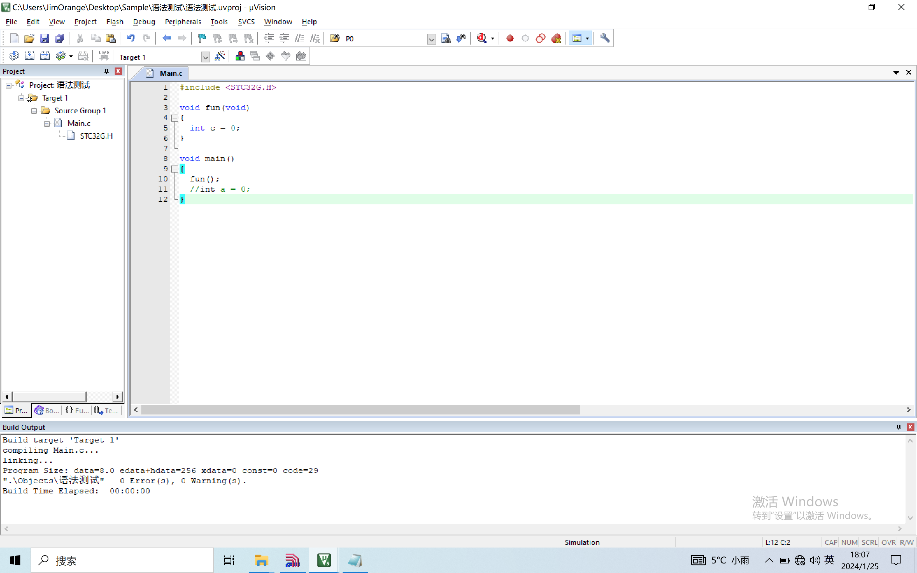Open the Target 1 selection dropdown
The height and width of the screenshot is (573, 917).
(205, 57)
